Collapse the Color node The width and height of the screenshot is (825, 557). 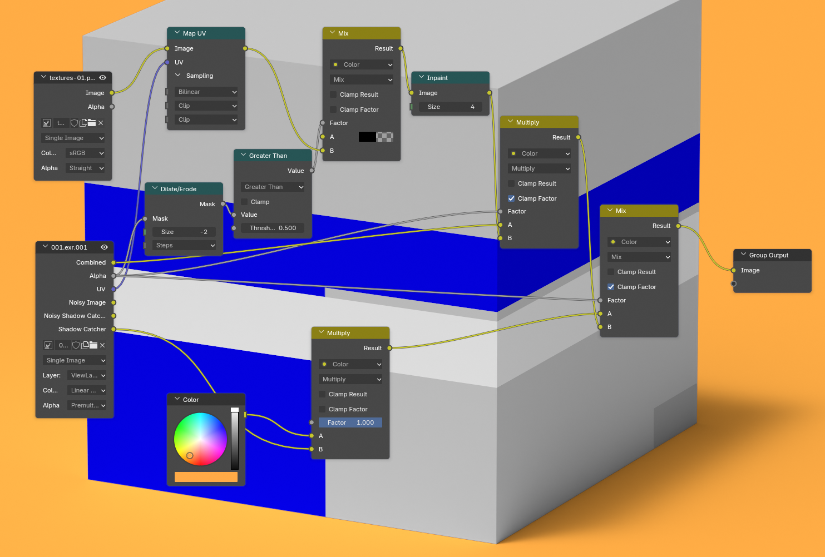click(177, 399)
